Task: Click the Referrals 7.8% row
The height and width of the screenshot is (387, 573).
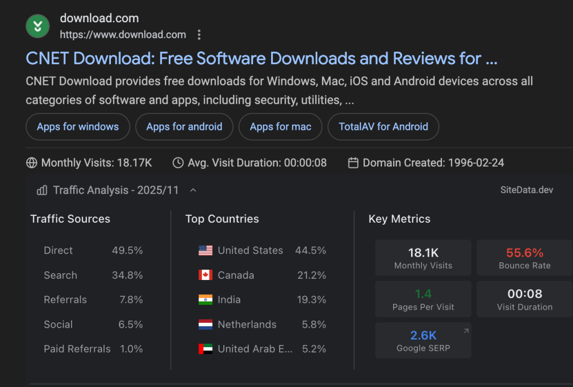Action: pyautogui.click(x=93, y=300)
